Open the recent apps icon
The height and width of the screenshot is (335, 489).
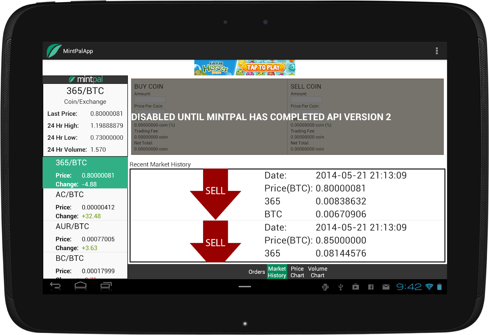tap(106, 286)
